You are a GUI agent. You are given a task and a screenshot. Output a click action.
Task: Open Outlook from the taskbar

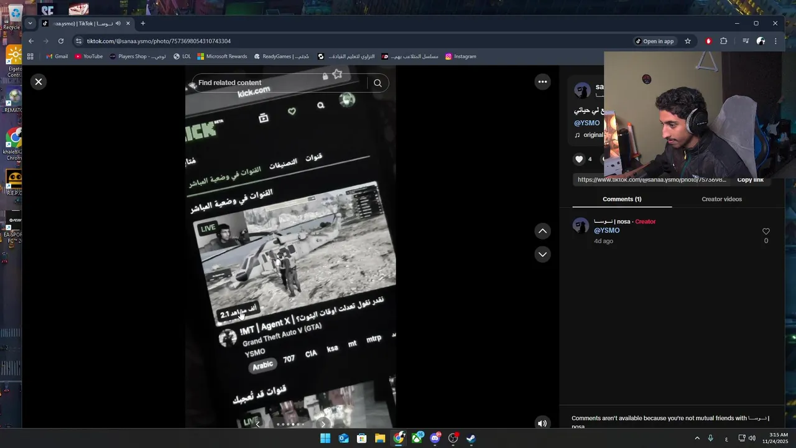pos(344,438)
